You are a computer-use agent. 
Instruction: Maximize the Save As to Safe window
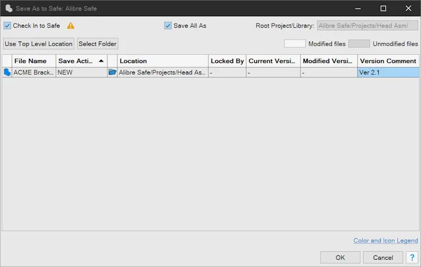tap(383, 8)
